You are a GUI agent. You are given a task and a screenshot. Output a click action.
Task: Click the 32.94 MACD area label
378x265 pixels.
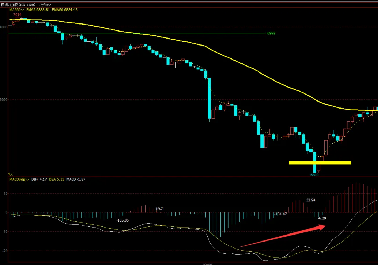(x=311, y=200)
